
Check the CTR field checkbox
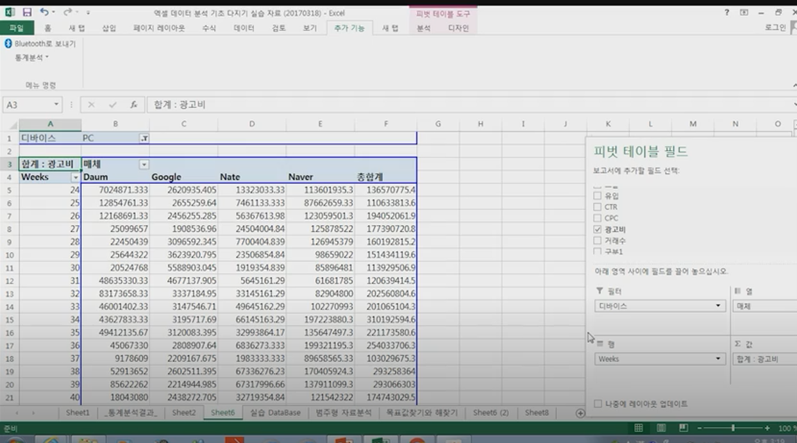tap(597, 206)
